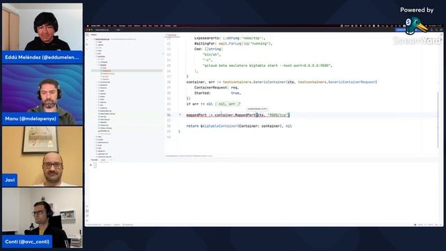Open the Edit menu
The height and width of the screenshot is (251, 446).
click(x=109, y=26)
